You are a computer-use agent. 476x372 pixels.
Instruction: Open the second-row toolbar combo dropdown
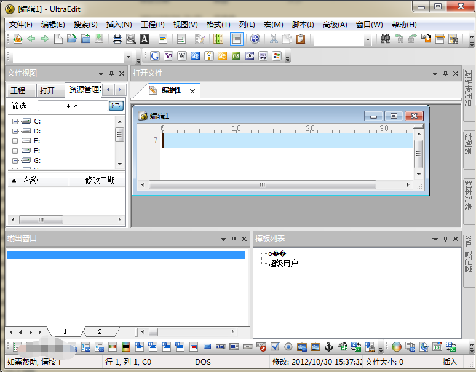click(128, 57)
